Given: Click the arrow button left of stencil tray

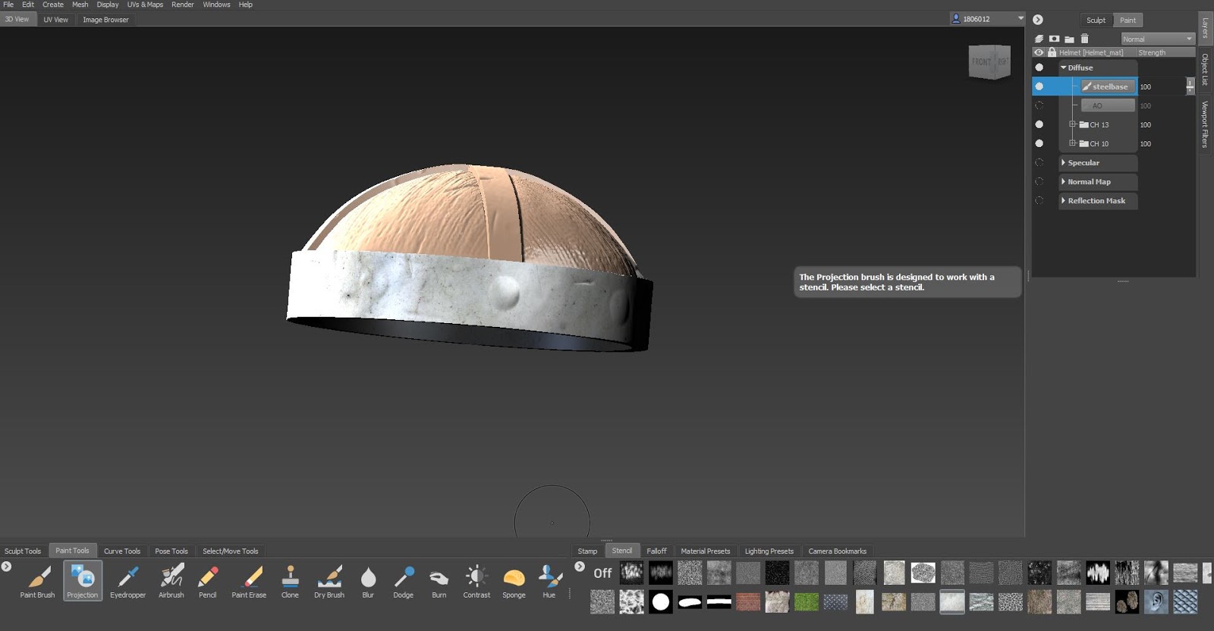Looking at the screenshot, I should point(580,567).
